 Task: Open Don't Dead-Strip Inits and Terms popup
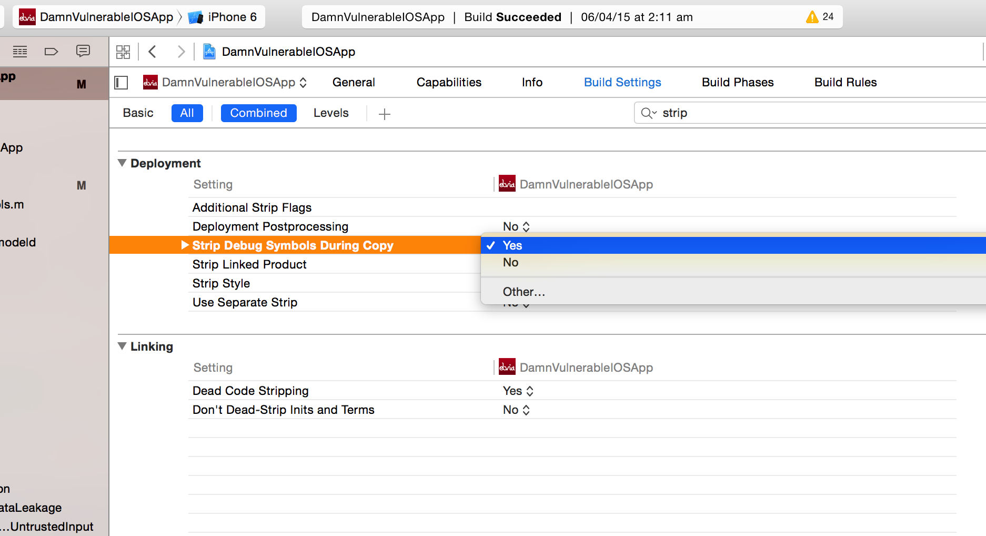point(516,410)
